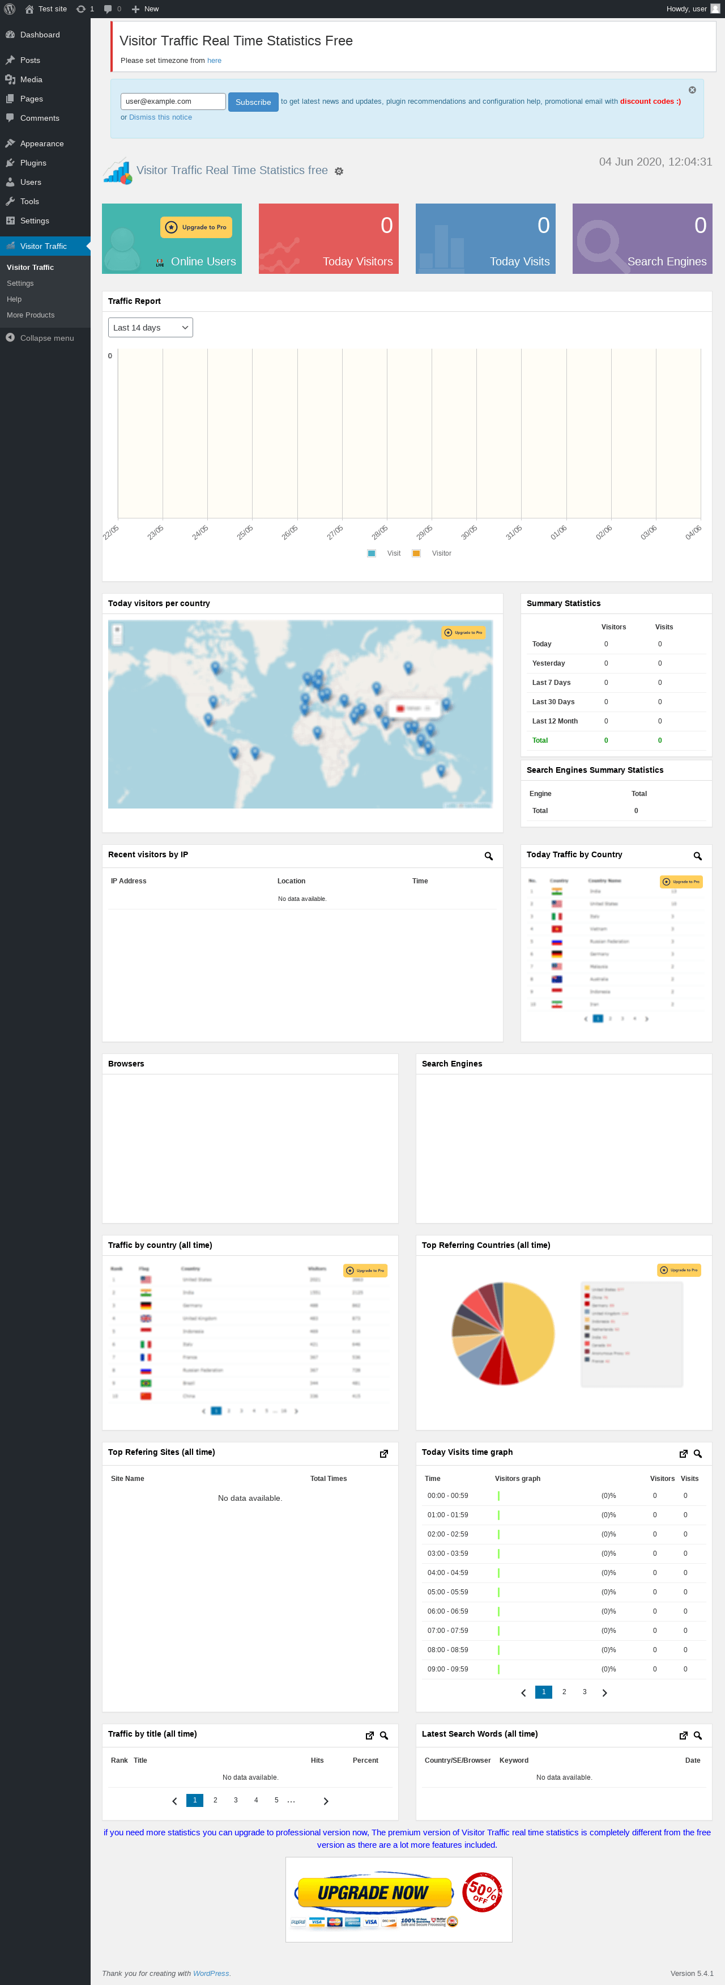This screenshot has width=725, height=1985.
Task: Open More Products submenu item
Action: point(31,315)
